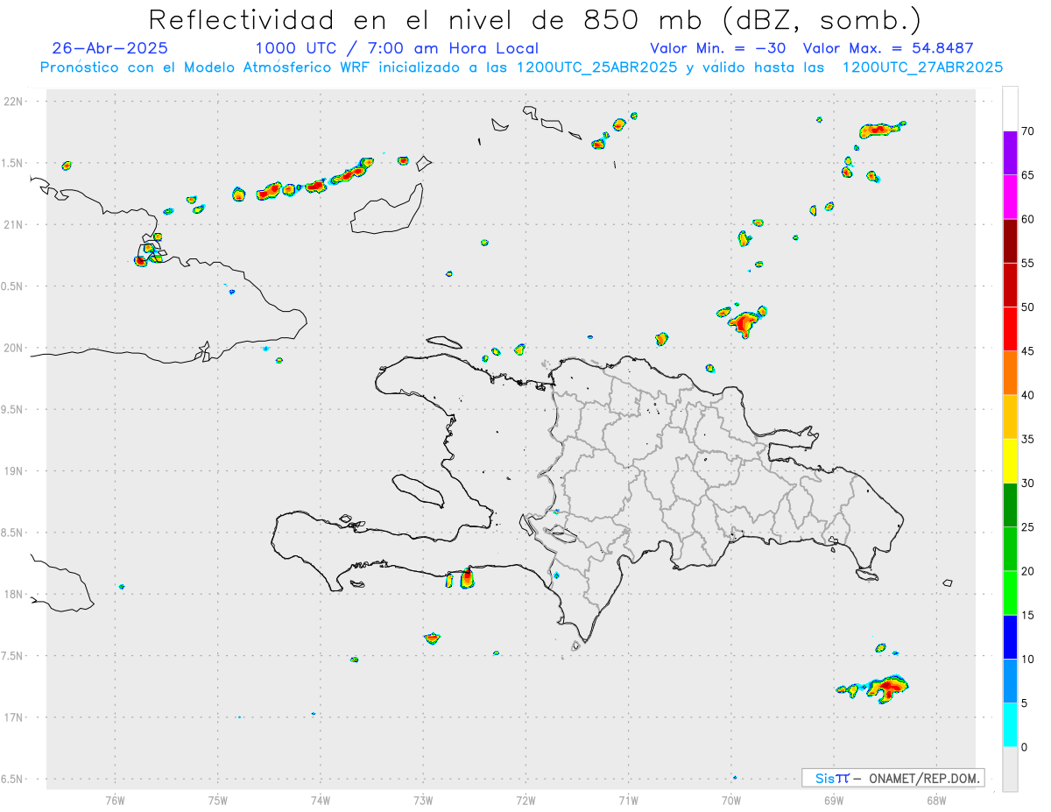Click the 'Valor Min. = -30' text
1051x812 pixels.
coord(717,48)
